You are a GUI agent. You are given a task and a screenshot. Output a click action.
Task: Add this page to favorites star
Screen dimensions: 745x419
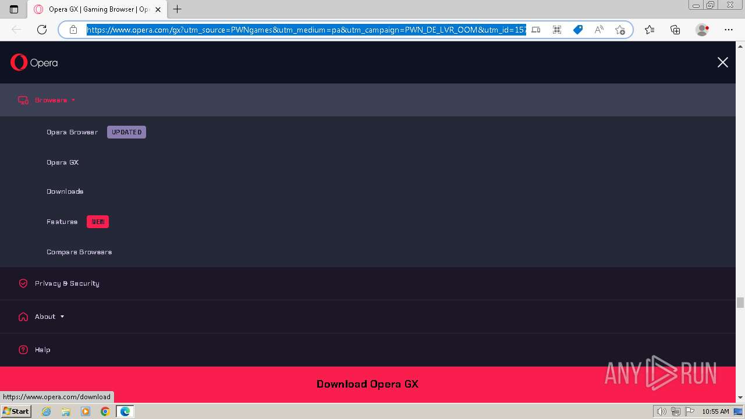620,30
